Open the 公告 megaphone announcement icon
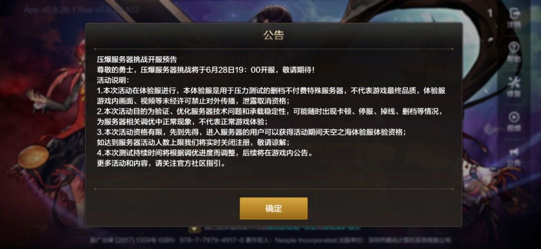 [514, 155]
